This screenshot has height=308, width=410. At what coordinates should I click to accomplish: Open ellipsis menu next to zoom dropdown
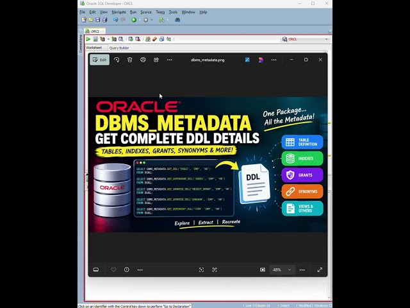point(302,269)
